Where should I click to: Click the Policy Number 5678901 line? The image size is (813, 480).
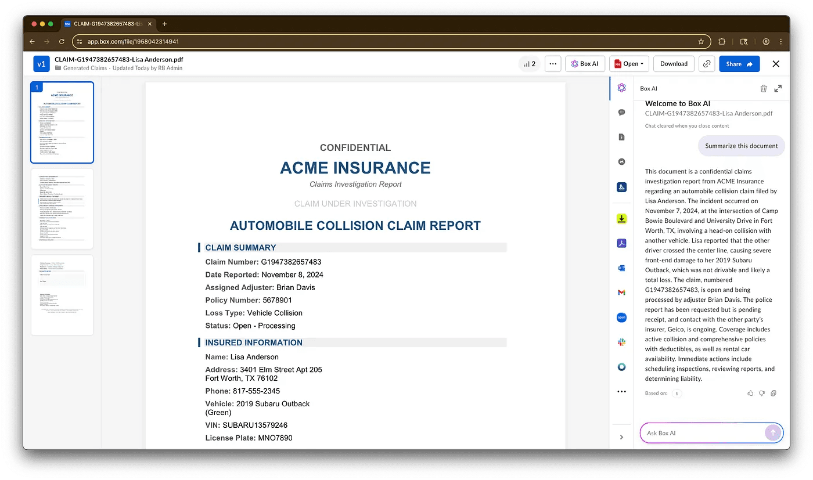249,301
